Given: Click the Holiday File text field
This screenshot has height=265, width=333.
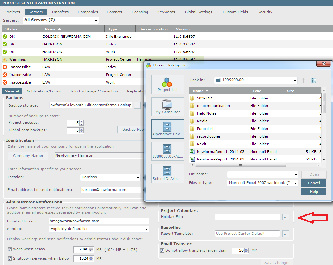Looking at the screenshot, I should tap(247, 217).
